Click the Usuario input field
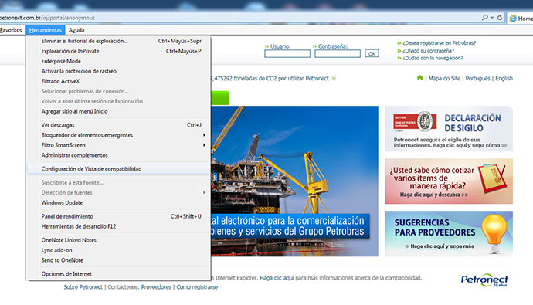Image resolution: width=533 pixels, height=305 pixels. coord(287,53)
